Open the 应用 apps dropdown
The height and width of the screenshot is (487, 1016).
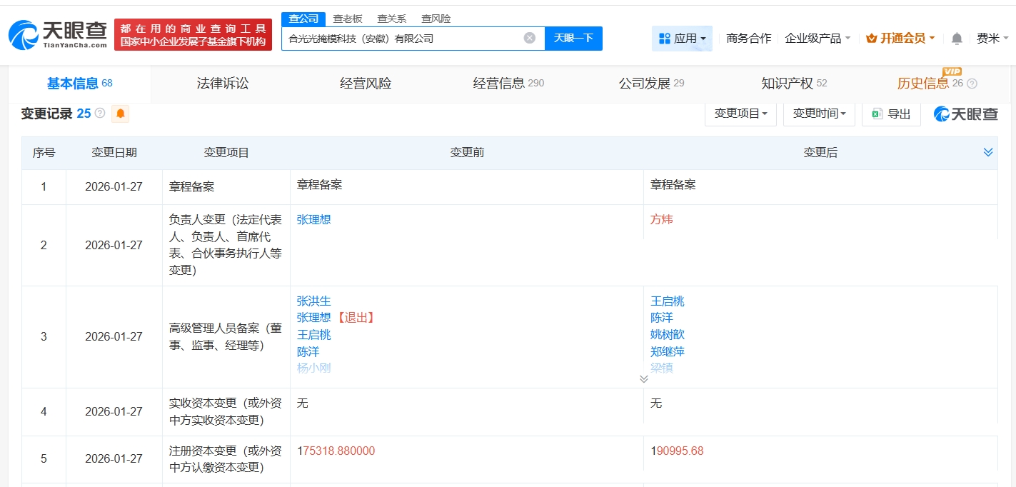click(682, 39)
